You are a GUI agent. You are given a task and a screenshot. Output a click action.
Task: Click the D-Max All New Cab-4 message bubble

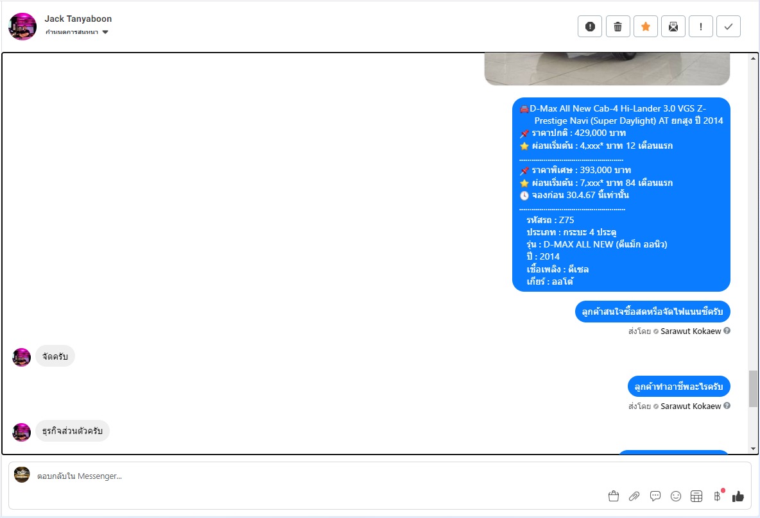pos(621,195)
